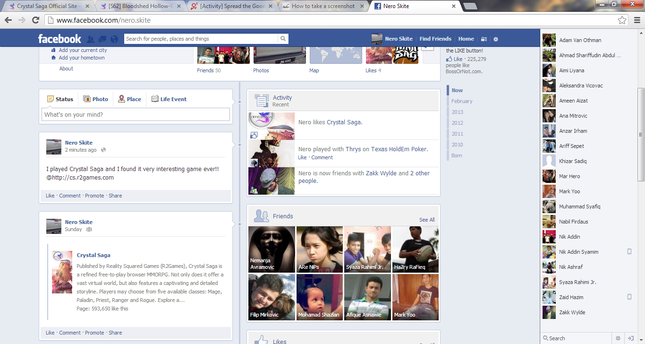This screenshot has height=344, width=645.
Task: Click the Find Friends link
Action: [x=435, y=39]
